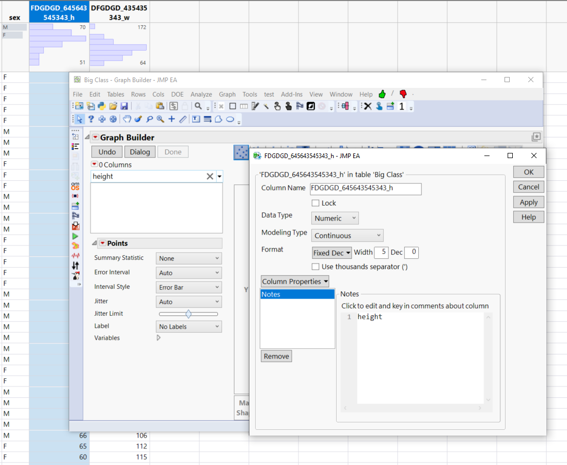567x465 pixels.
Task: Click the thumbs-up icon beside the Help menu
Action: tap(382, 95)
